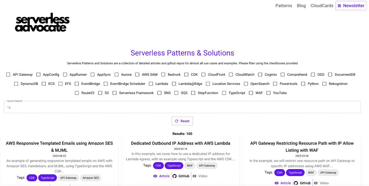This screenshot has height=186, width=369.
Task: Click the eye icon for Dedicated Outbound IP article
Action: [155, 176]
